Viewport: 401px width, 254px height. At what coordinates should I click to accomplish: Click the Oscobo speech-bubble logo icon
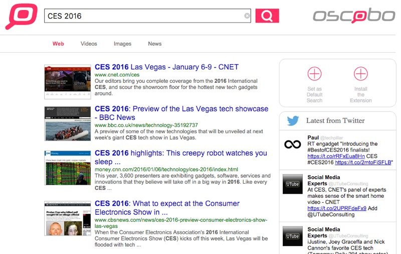[x=21, y=16]
